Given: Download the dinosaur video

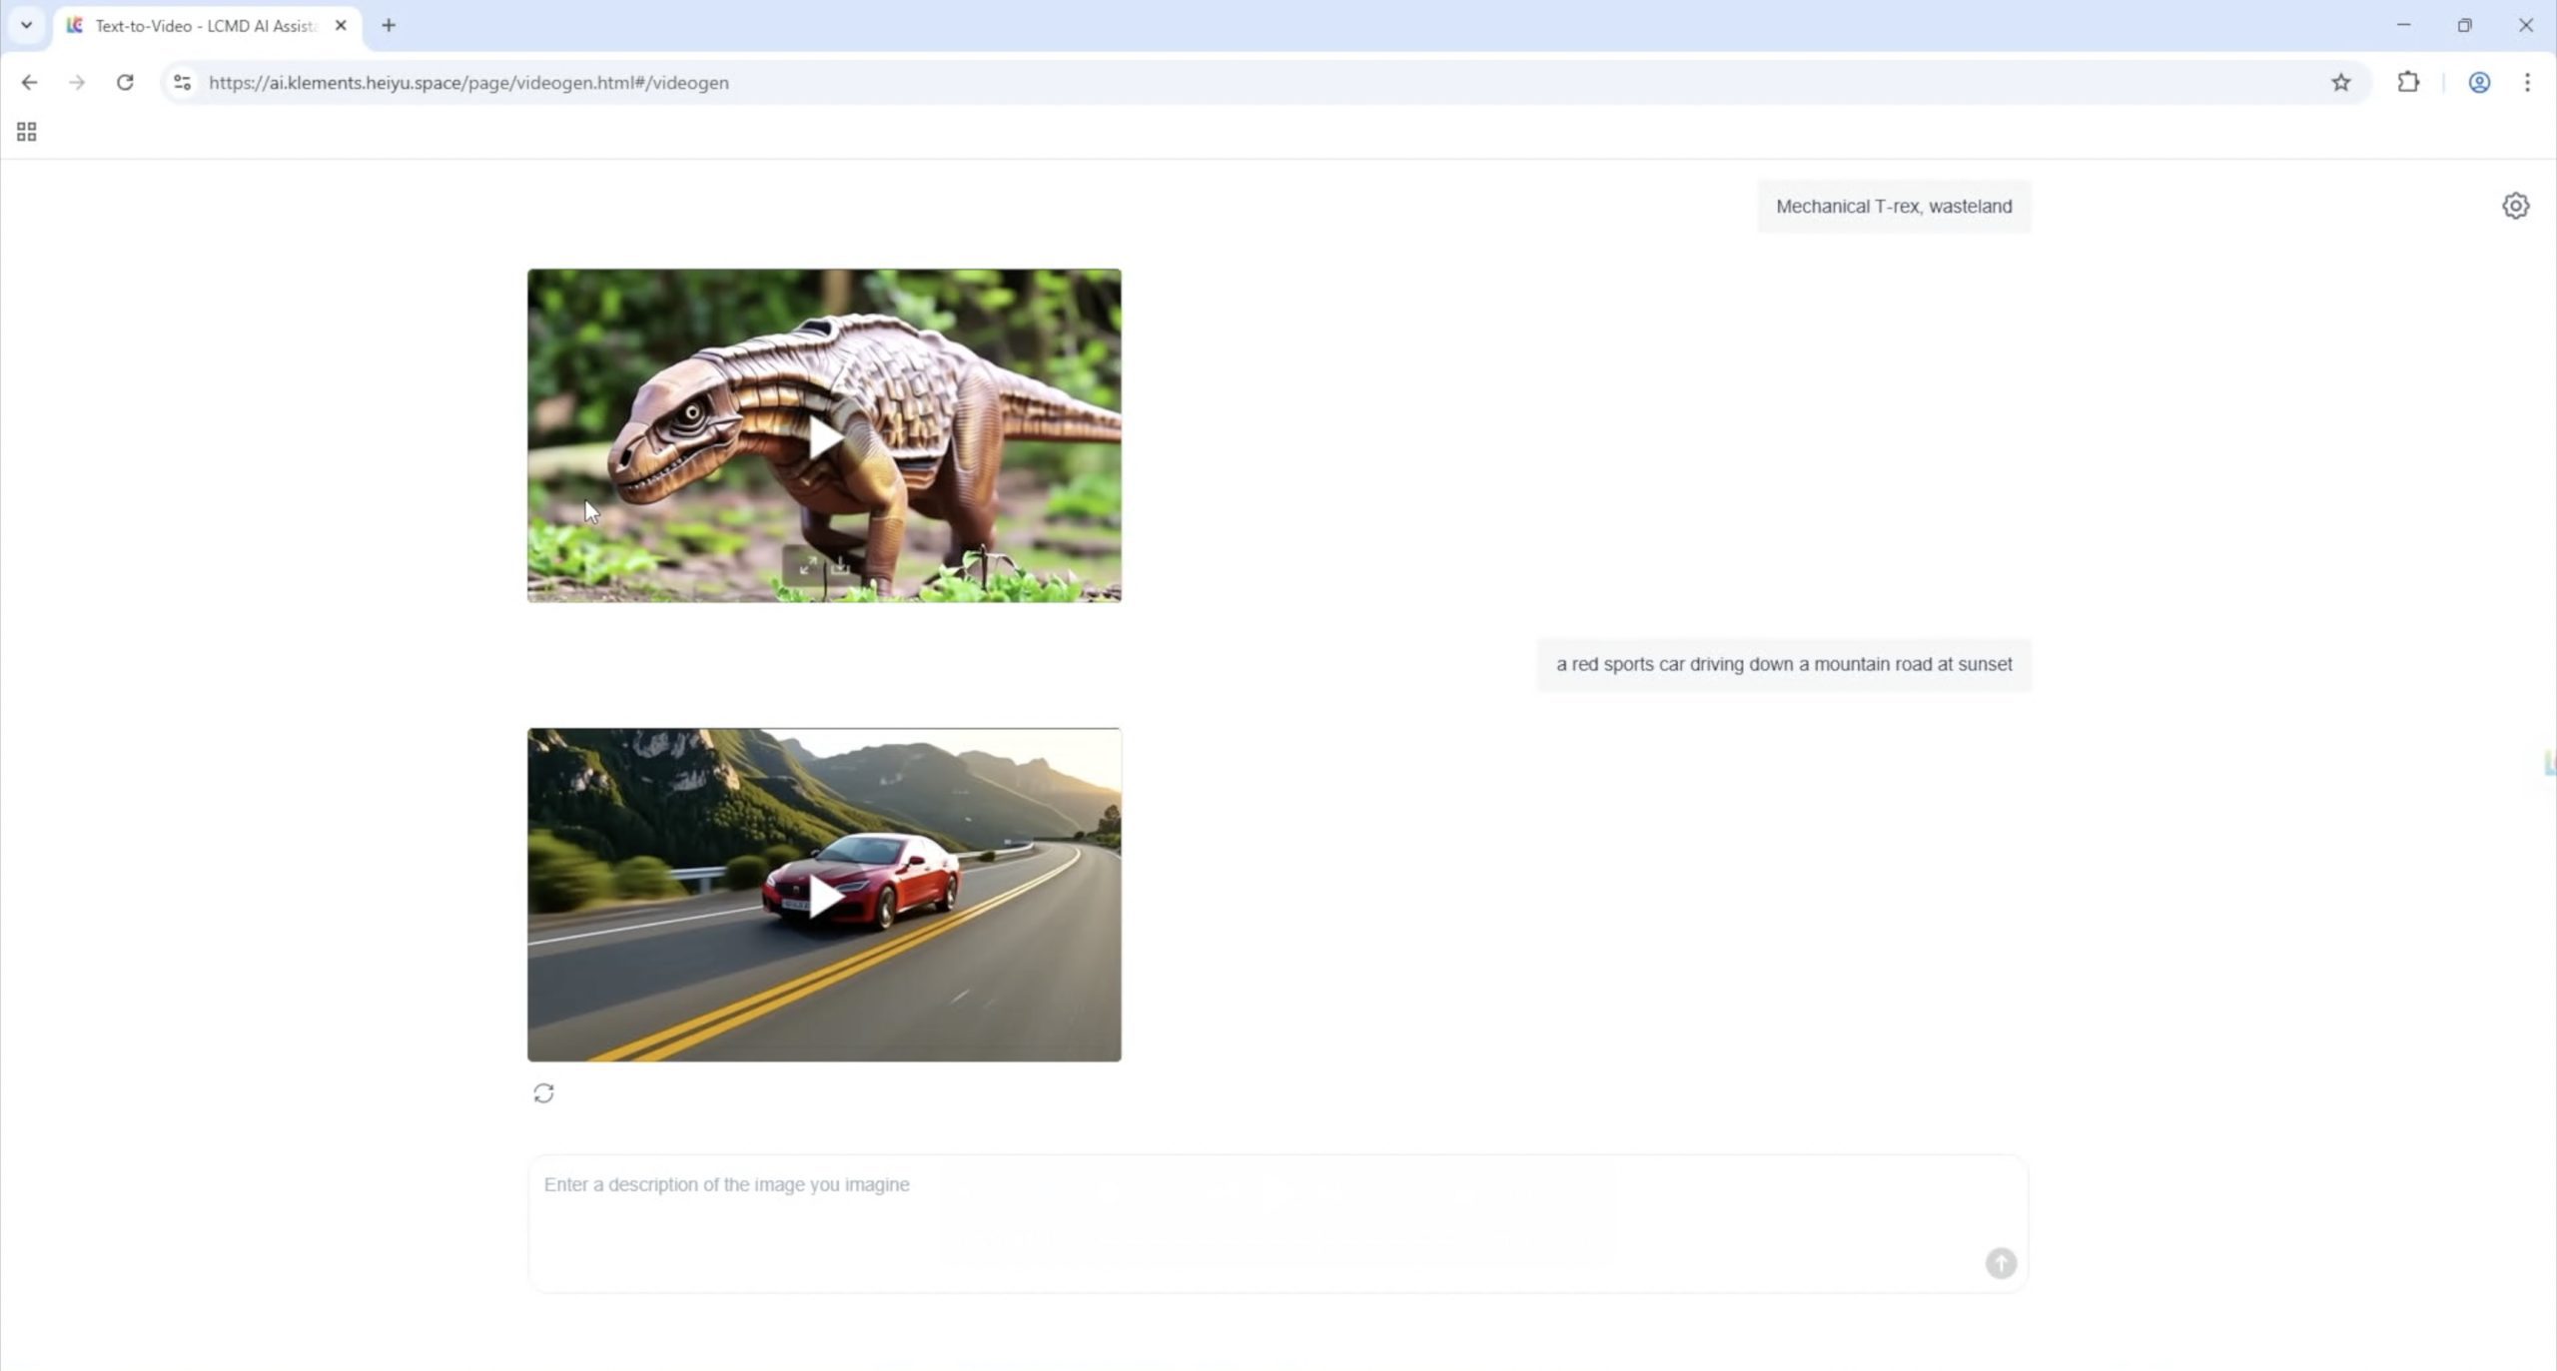Looking at the screenshot, I should tap(840, 567).
